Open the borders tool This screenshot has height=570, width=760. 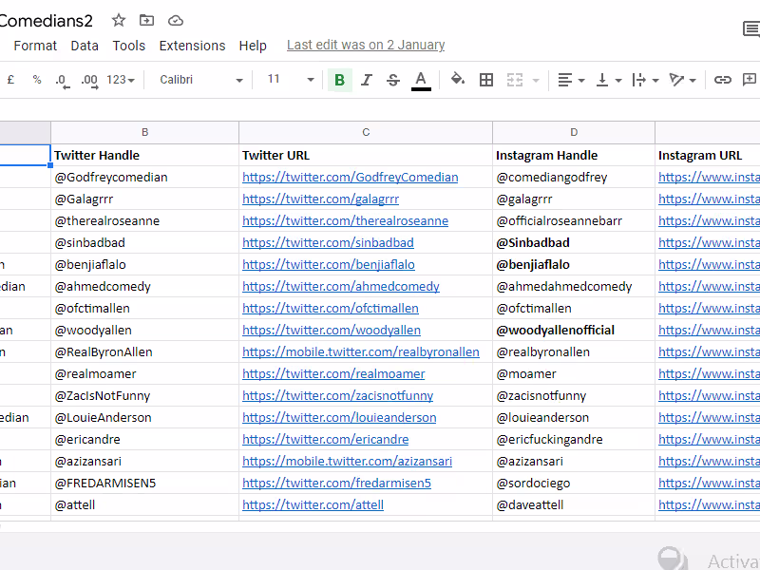486,80
